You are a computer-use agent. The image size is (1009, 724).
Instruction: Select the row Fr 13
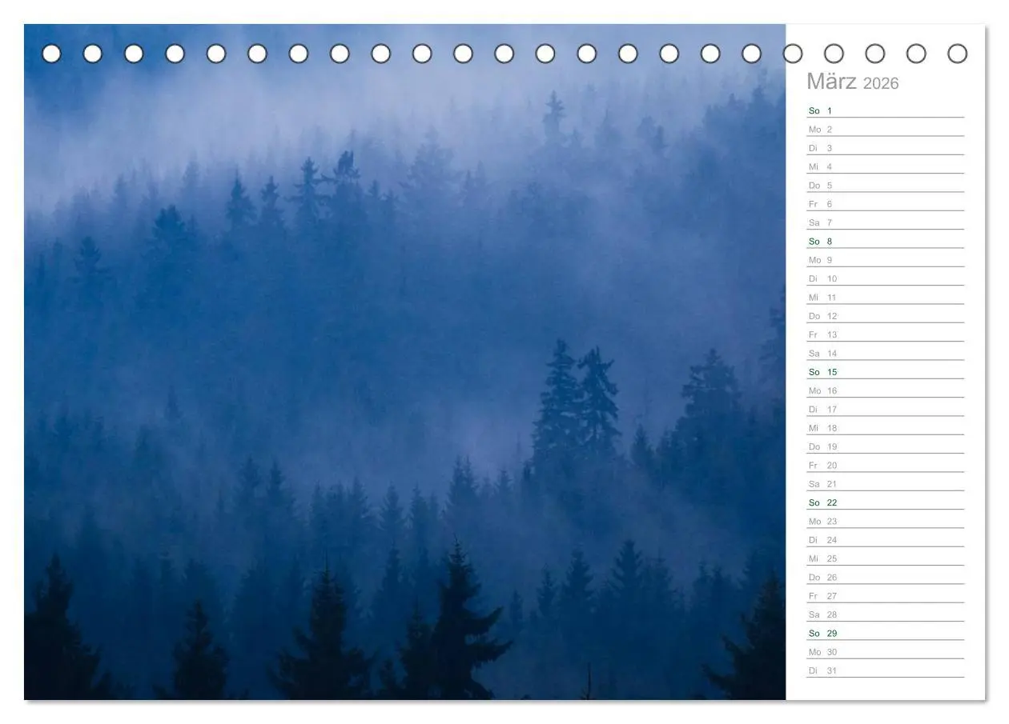(x=885, y=334)
